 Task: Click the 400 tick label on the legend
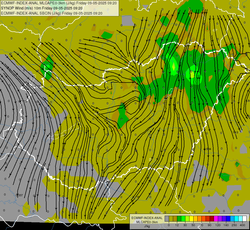(242, 225)
